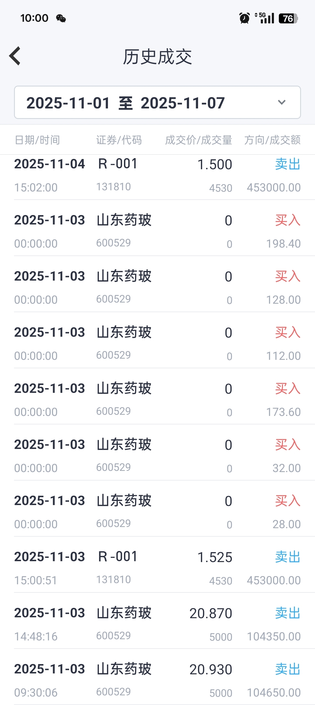
Task: Tap the 5G signal strength icon
Action: coord(265,18)
